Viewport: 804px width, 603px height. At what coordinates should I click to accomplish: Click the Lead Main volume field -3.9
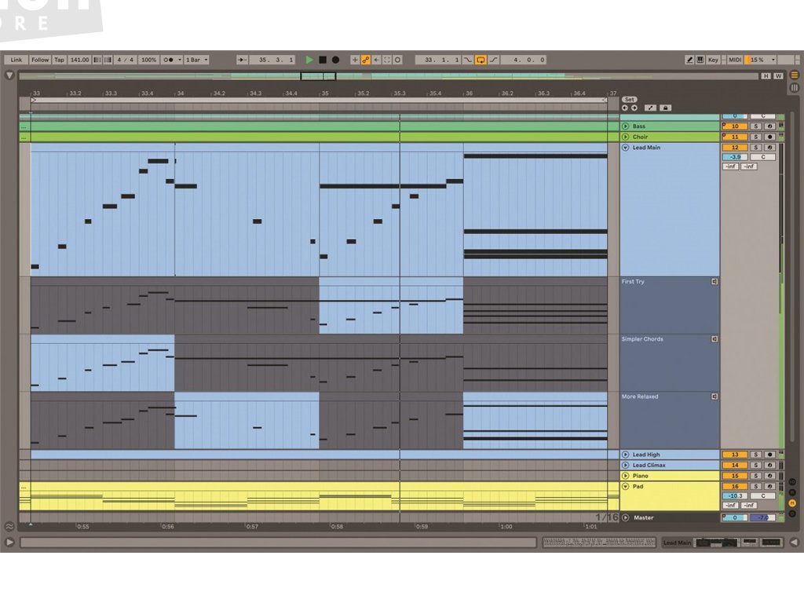click(735, 157)
